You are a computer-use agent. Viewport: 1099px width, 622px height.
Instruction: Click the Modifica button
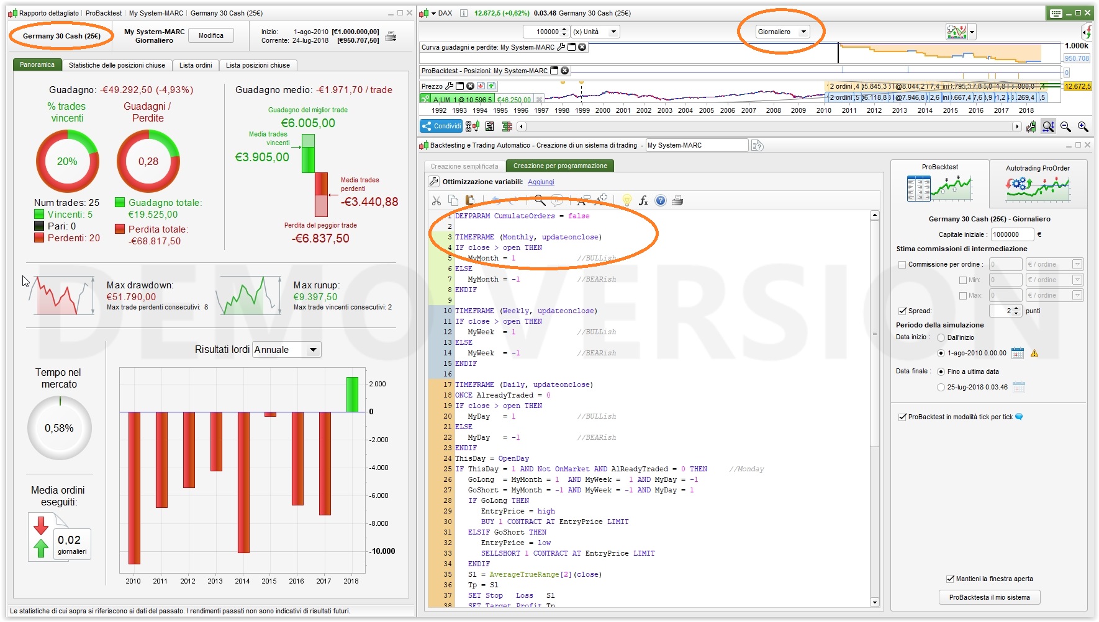click(211, 36)
